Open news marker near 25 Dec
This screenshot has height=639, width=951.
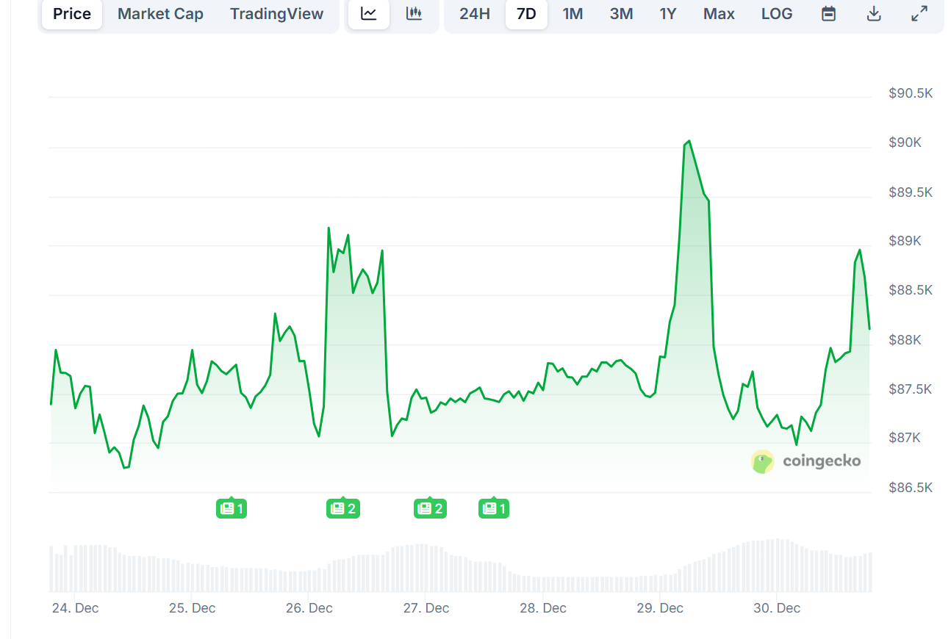232,508
